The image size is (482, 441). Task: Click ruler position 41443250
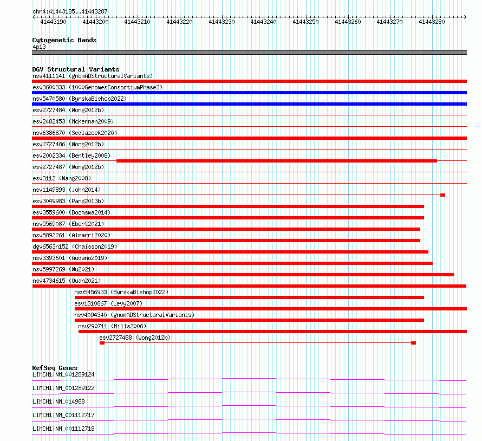tap(305, 22)
